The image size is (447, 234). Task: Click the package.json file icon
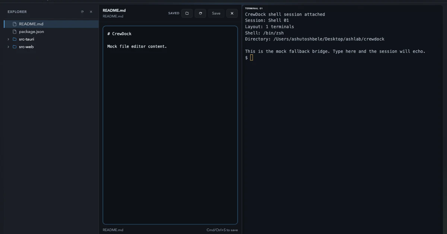pos(14,32)
